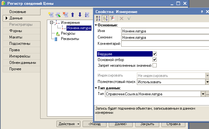Toggle the Основной отбор checkbox

coord(155,60)
